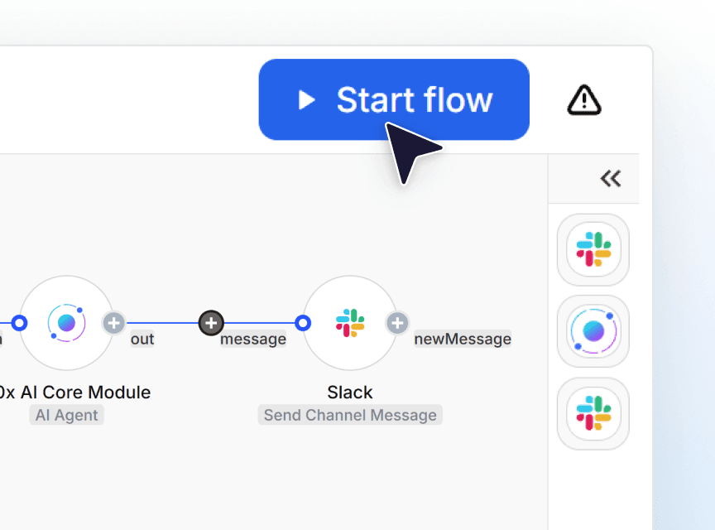The height and width of the screenshot is (530, 715).
Task: Click the newMessage output label
Action: (x=463, y=339)
